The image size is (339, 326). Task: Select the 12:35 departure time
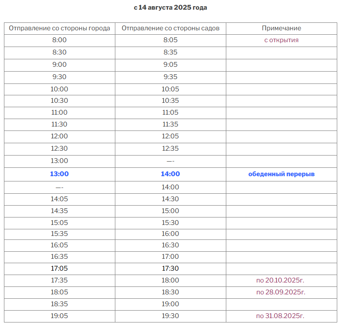(170, 149)
